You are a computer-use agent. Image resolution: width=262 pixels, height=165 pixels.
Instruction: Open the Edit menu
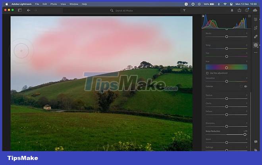click(44, 4)
